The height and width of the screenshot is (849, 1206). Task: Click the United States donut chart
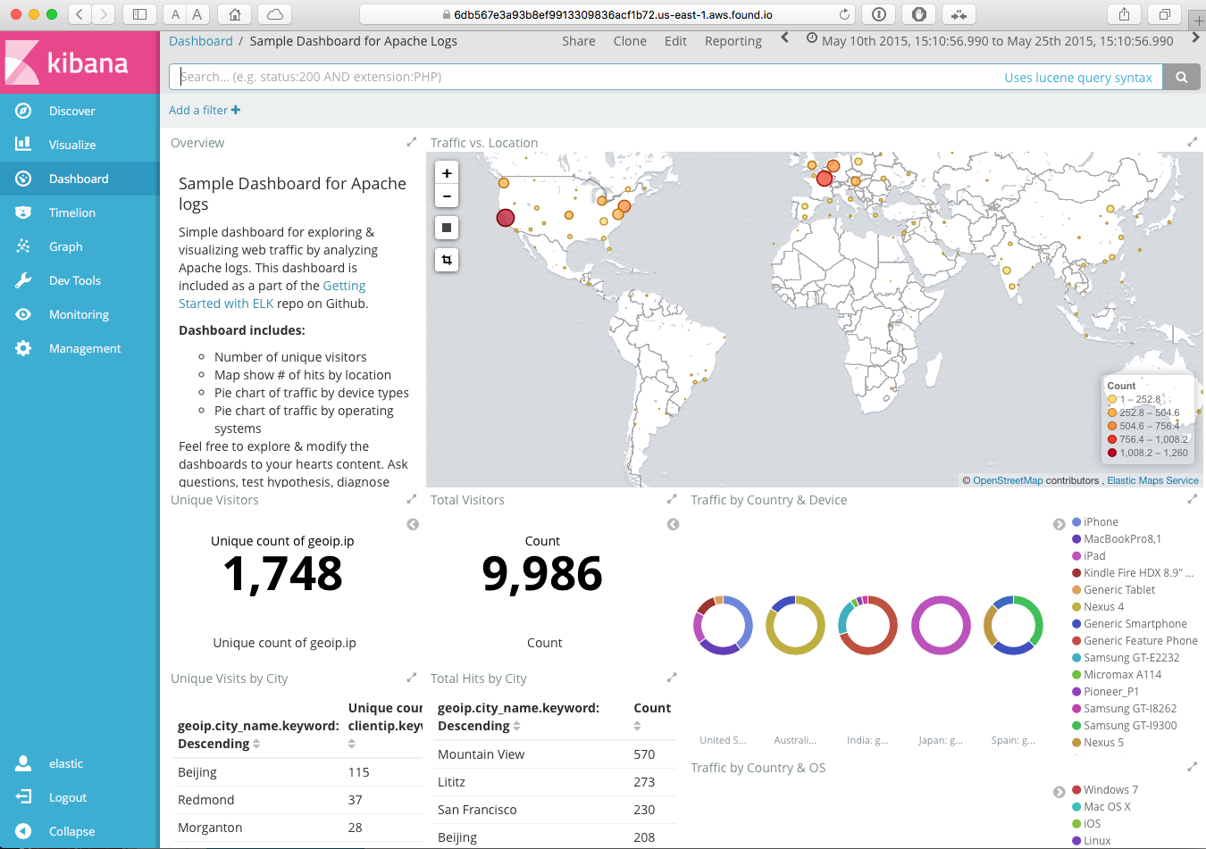tap(723, 625)
